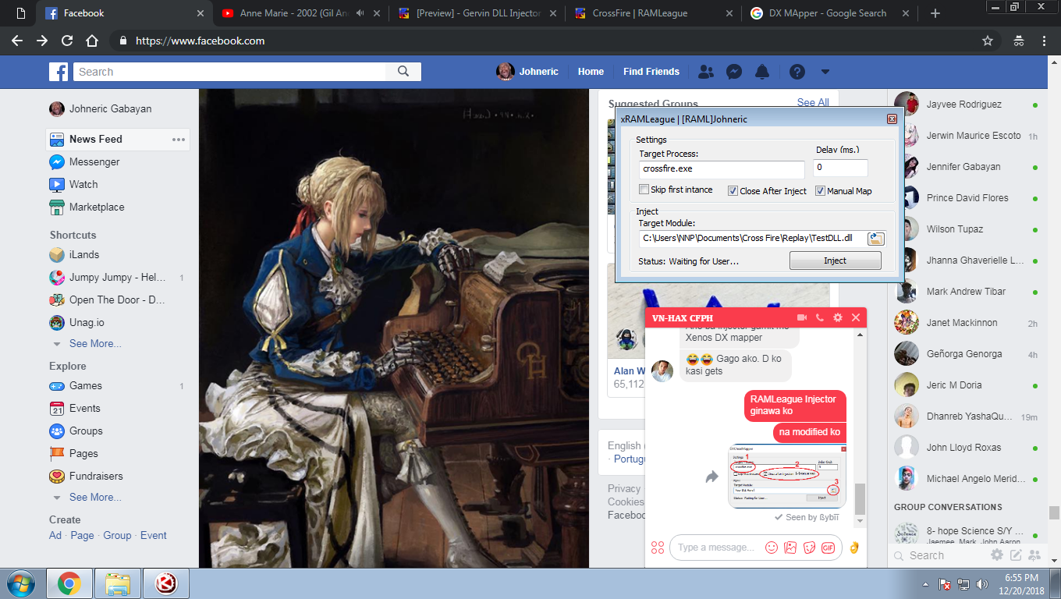Browse for a DLL with the folder icon

pos(876,239)
